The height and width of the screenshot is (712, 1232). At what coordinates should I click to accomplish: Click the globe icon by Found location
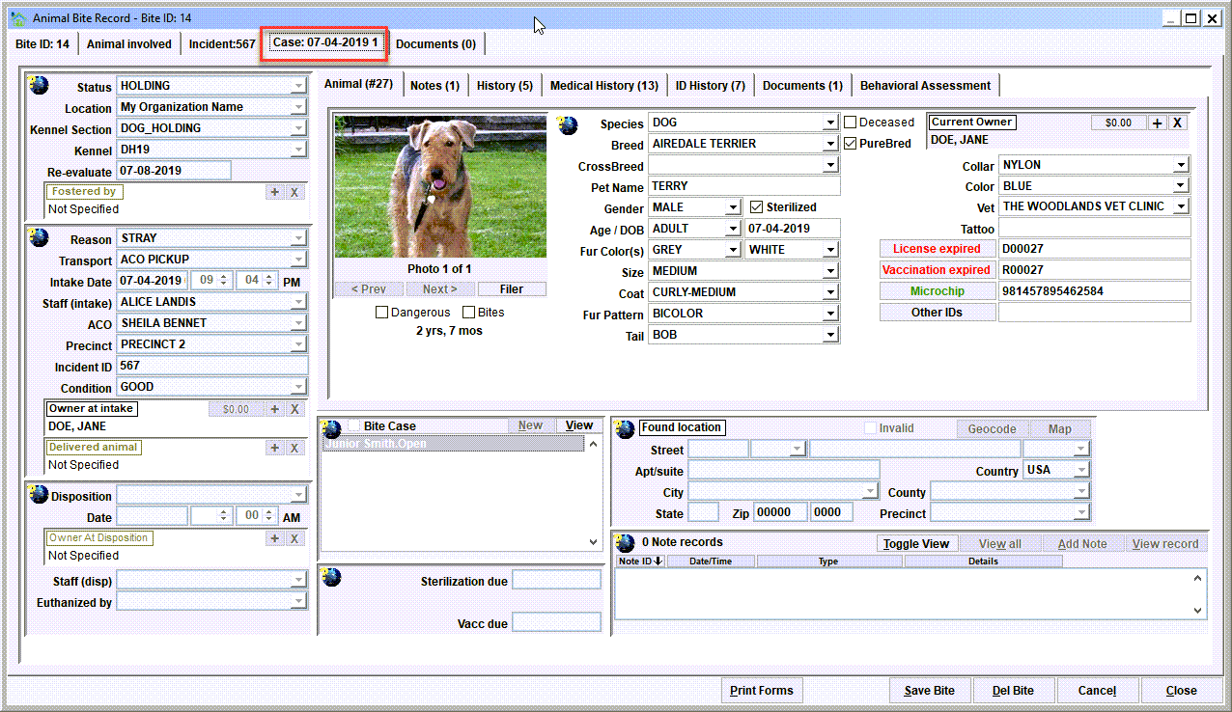[626, 429]
